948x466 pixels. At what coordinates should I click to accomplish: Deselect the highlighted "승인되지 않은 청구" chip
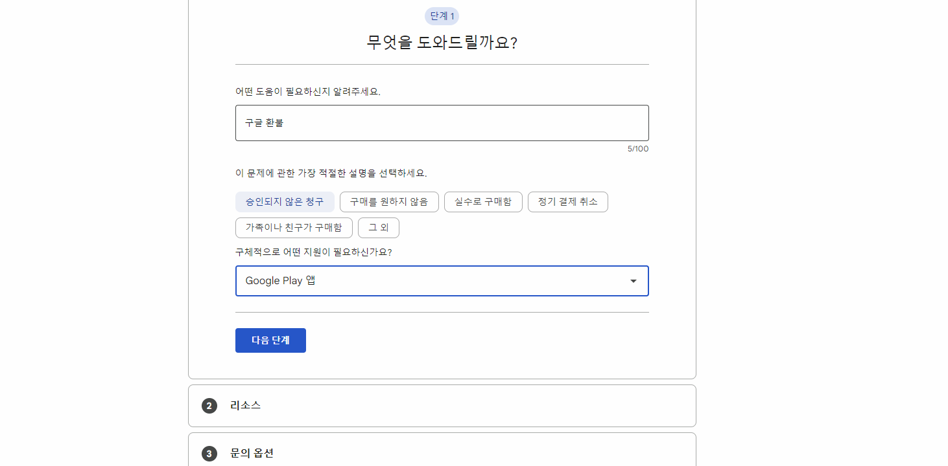point(285,201)
